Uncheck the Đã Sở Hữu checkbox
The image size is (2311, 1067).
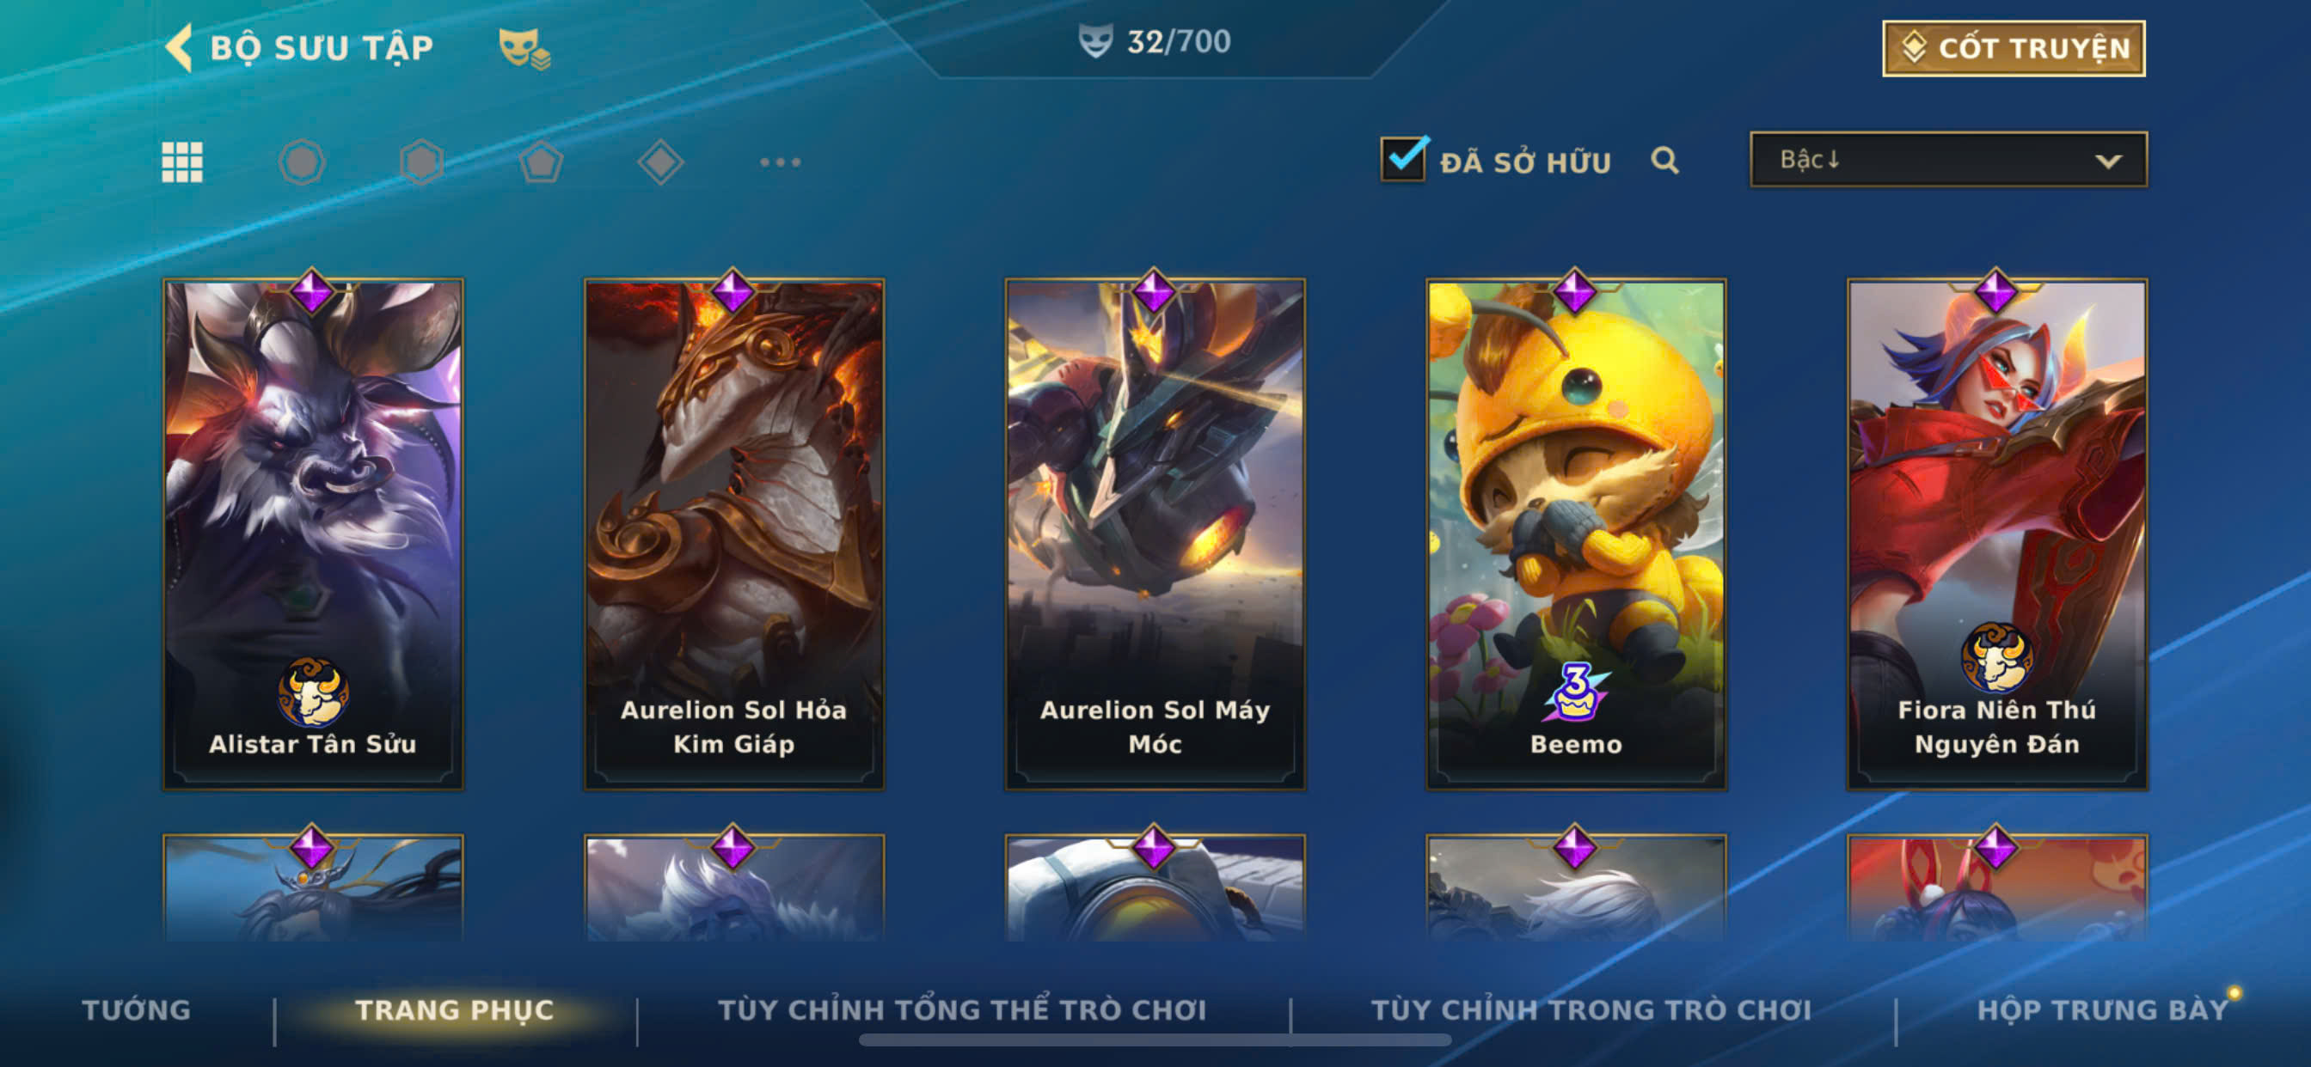1403,159
